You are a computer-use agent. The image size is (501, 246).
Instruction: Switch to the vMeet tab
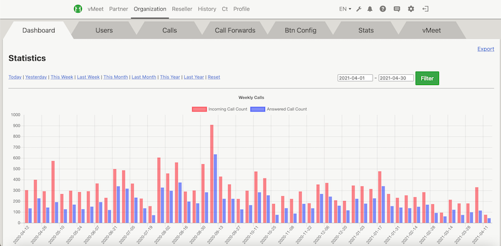tap(431, 30)
